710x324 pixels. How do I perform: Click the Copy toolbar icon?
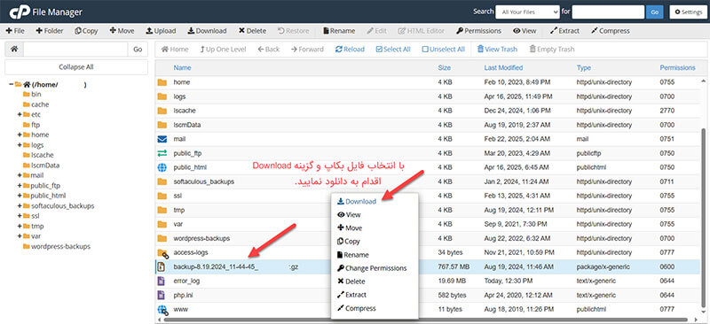click(x=78, y=31)
